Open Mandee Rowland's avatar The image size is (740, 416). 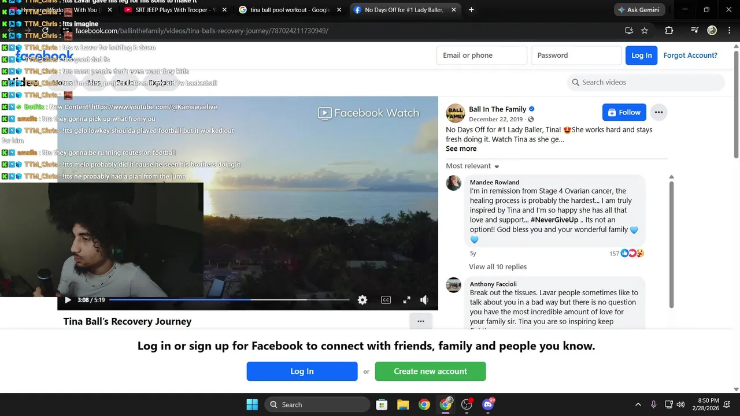pos(454,183)
